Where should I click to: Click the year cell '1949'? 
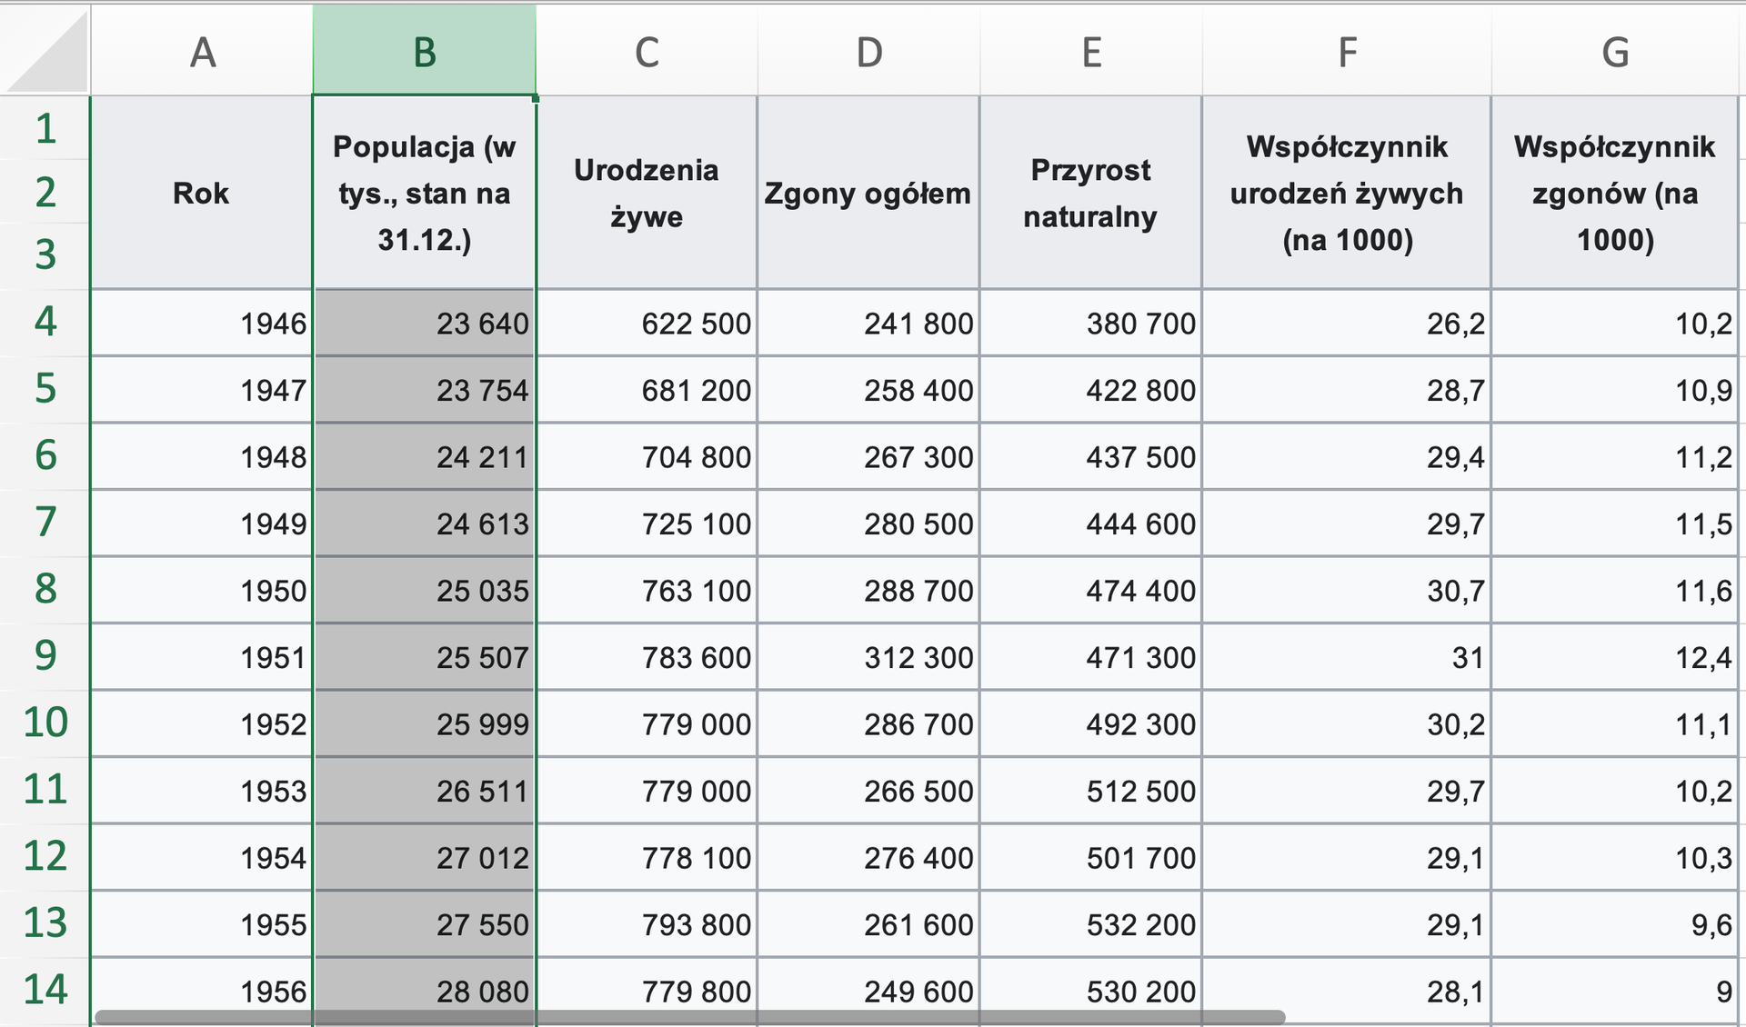202,523
